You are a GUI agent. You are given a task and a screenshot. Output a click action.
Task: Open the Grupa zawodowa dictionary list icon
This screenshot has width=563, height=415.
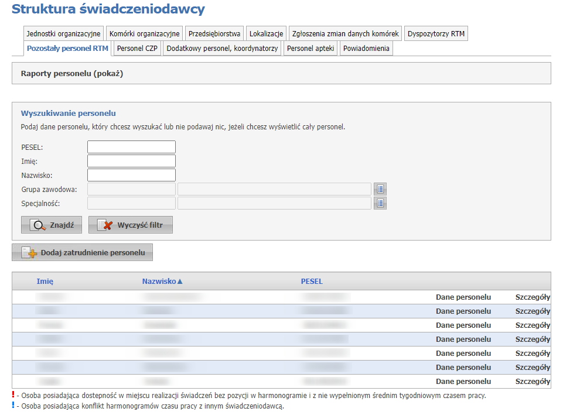380,189
